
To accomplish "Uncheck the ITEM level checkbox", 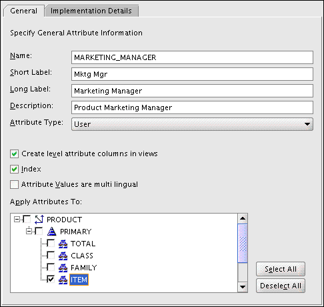I will [51, 279].
